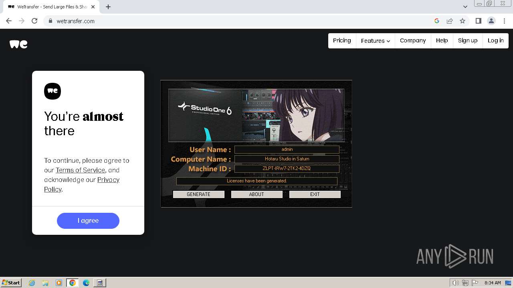Click the Sign up link

click(x=468, y=40)
